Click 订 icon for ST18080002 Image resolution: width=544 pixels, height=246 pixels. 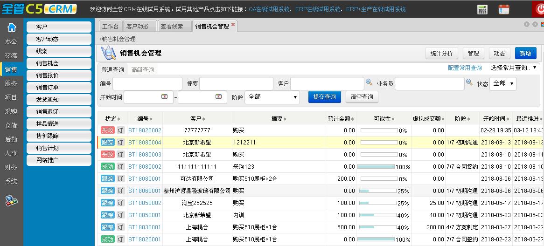coord(120,167)
